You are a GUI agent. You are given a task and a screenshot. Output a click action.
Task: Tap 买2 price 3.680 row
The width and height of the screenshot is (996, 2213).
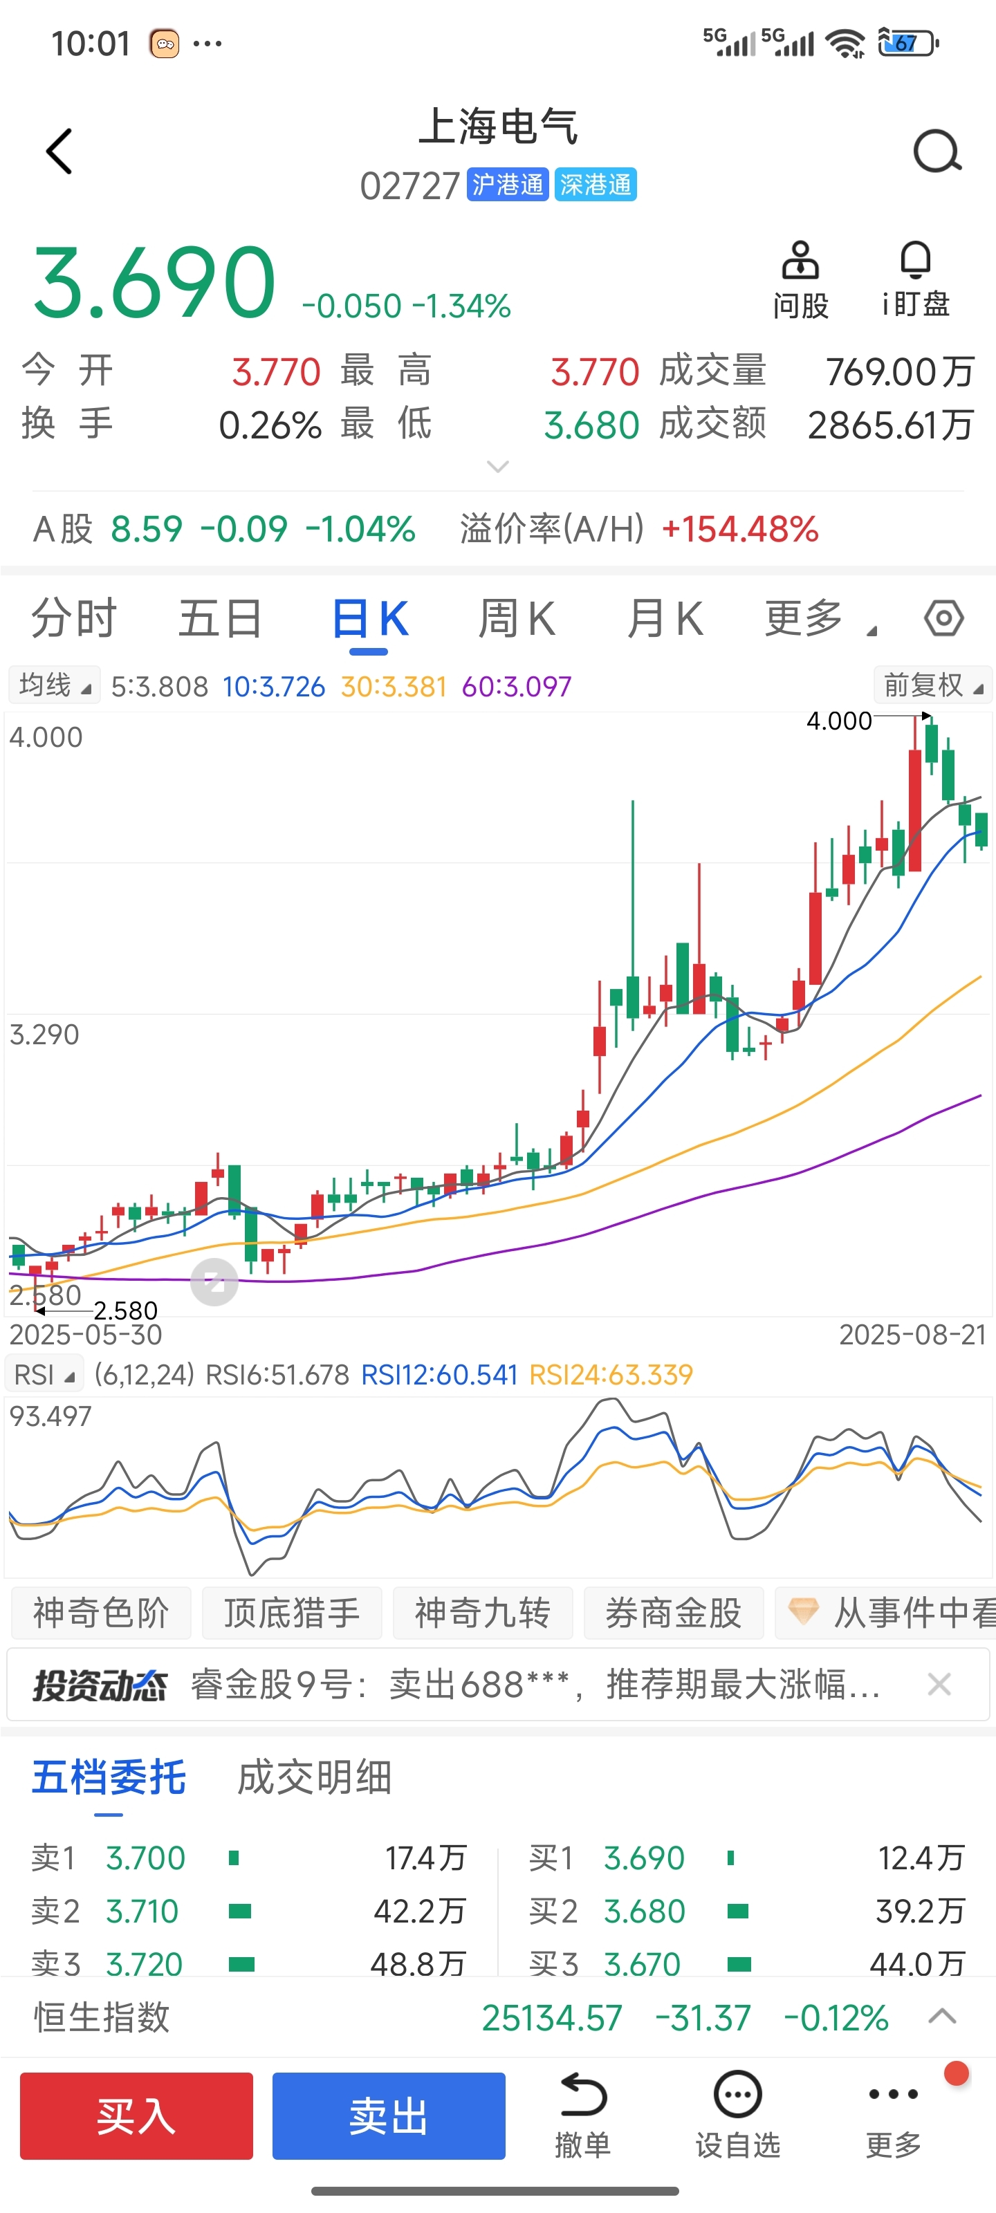tap(747, 1911)
